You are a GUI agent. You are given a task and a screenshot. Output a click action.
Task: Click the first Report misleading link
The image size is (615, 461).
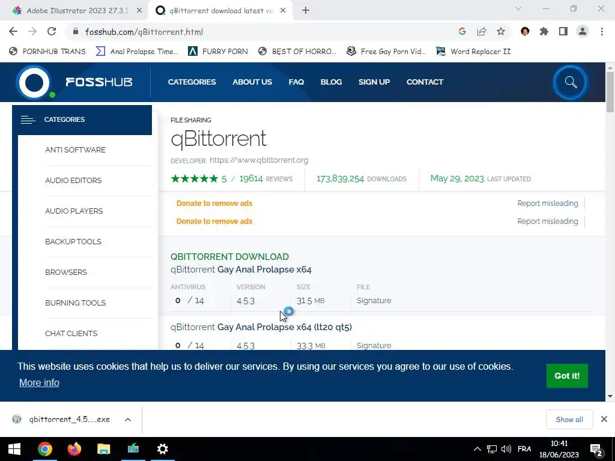coord(548,203)
